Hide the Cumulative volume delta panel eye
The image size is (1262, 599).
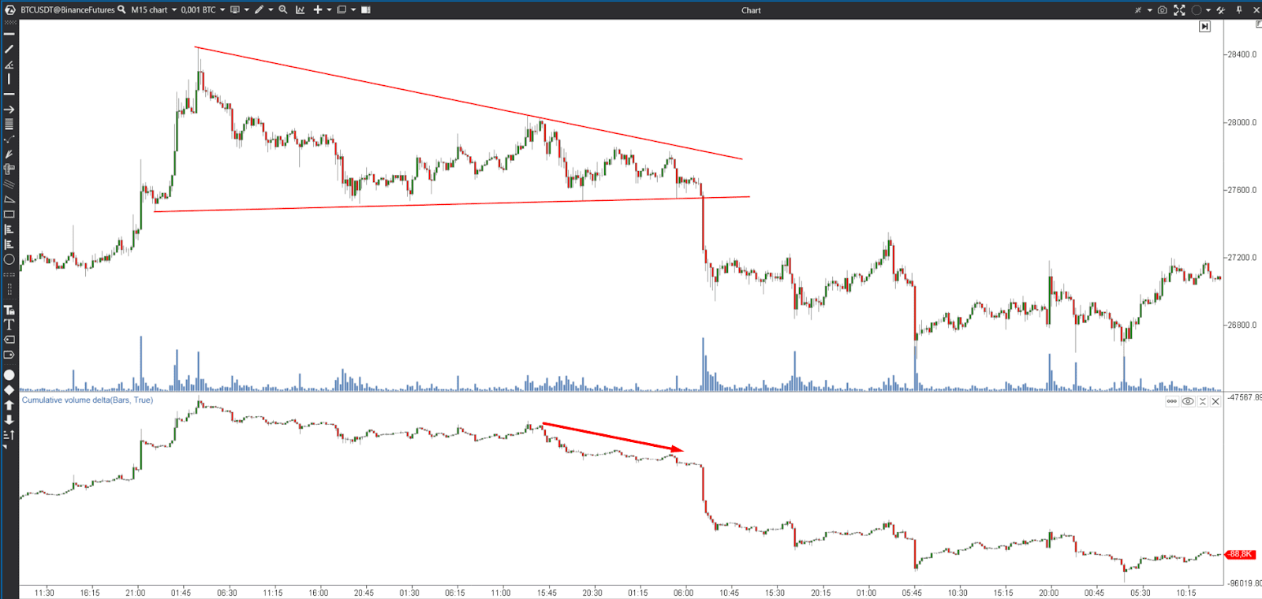[x=1188, y=401]
